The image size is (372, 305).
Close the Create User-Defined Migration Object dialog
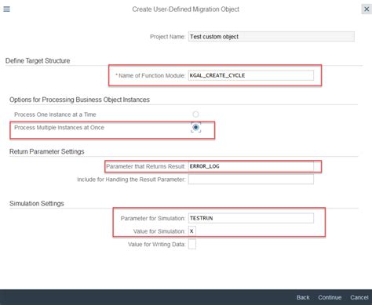367,9
